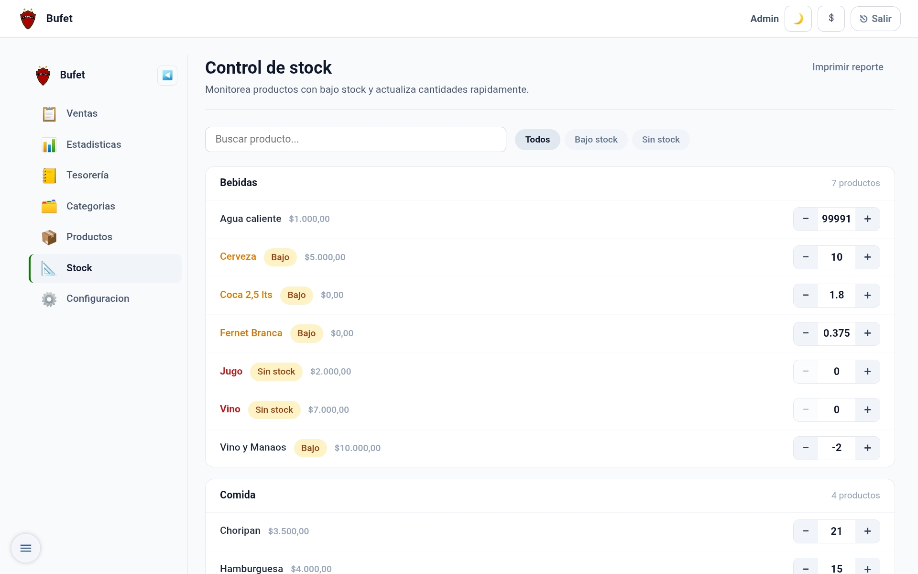
Task: Click Choripan quantity field 21
Action: coord(836,531)
